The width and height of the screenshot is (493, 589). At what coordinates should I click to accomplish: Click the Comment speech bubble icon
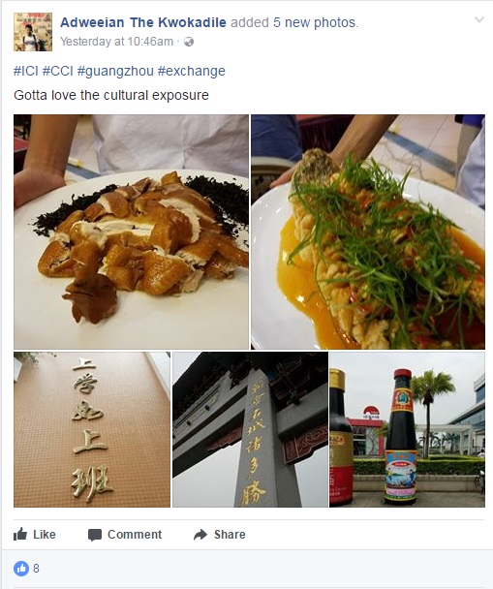[x=95, y=535]
